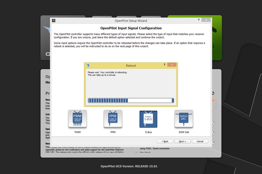Click the PPM label text
Viewport: 262px width, 174px height.
[113, 132]
